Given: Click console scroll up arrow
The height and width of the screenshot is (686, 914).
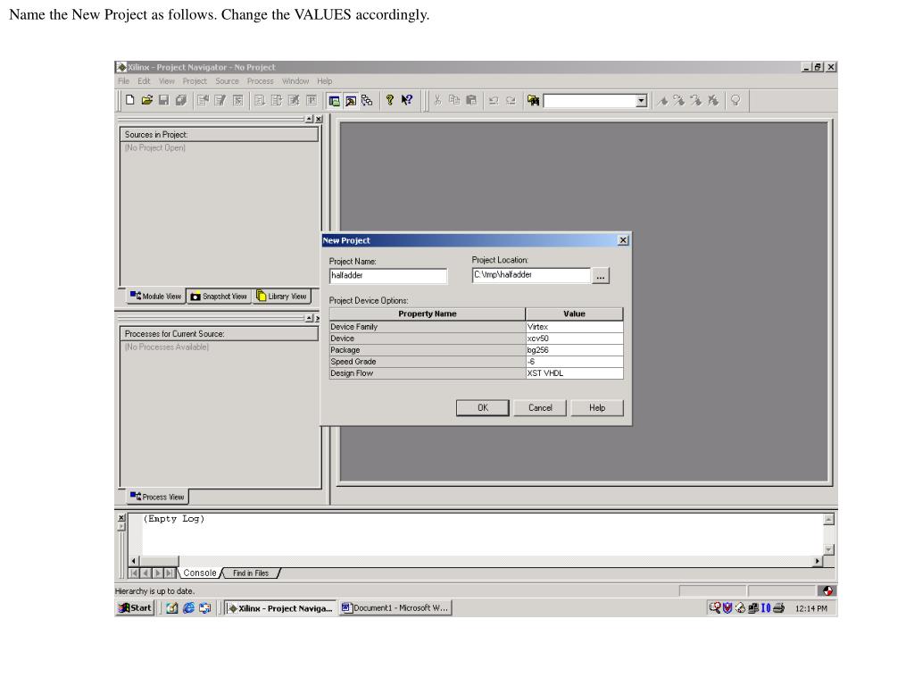Looking at the screenshot, I should tap(829, 519).
